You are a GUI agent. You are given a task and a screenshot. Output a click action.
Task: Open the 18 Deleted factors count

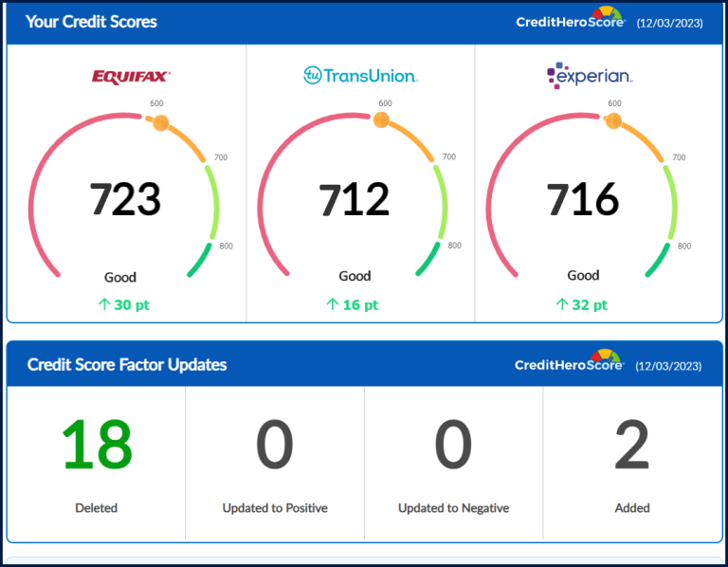(97, 446)
